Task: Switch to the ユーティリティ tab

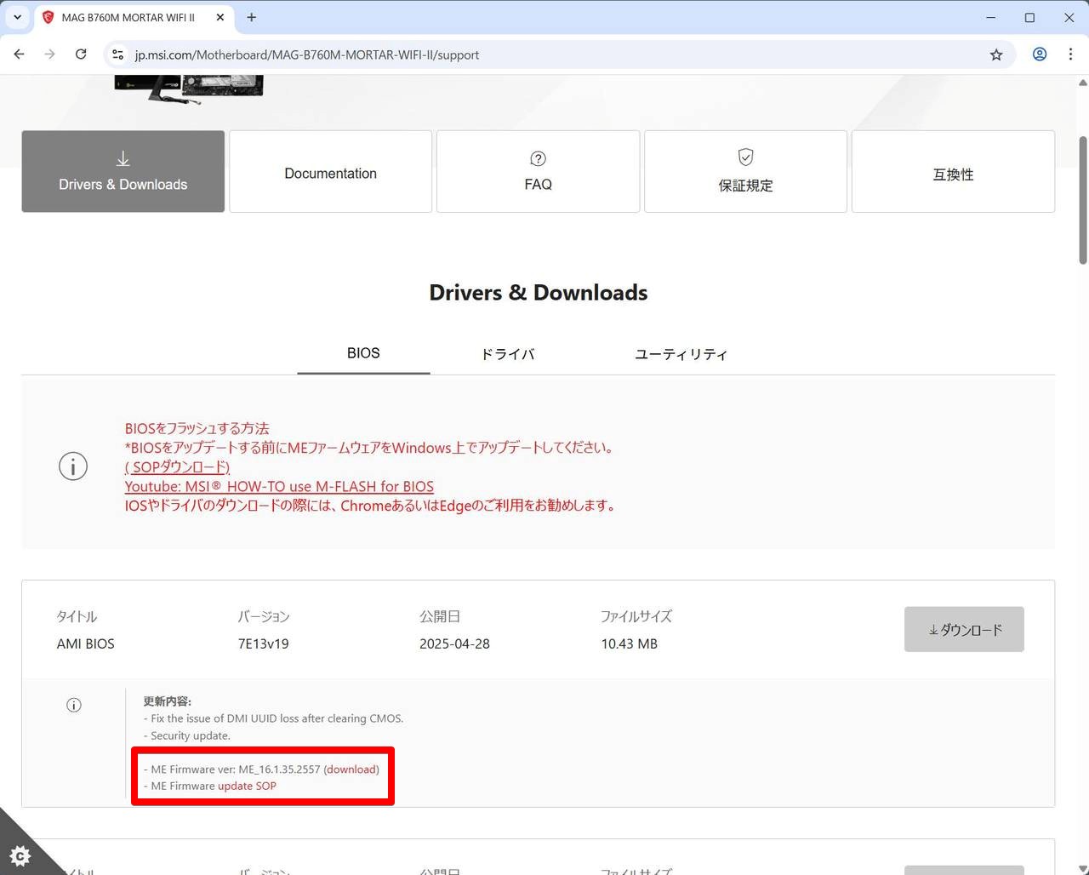Action: (681, 354)
